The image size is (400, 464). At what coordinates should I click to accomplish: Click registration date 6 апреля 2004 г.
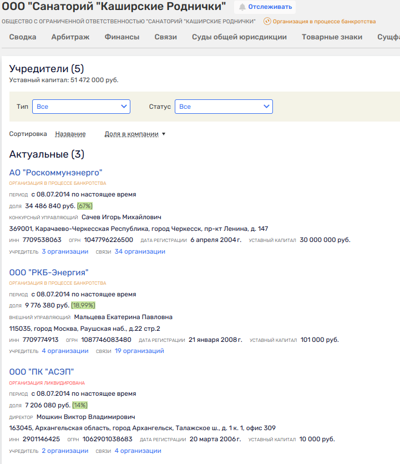tap(216, 240)
